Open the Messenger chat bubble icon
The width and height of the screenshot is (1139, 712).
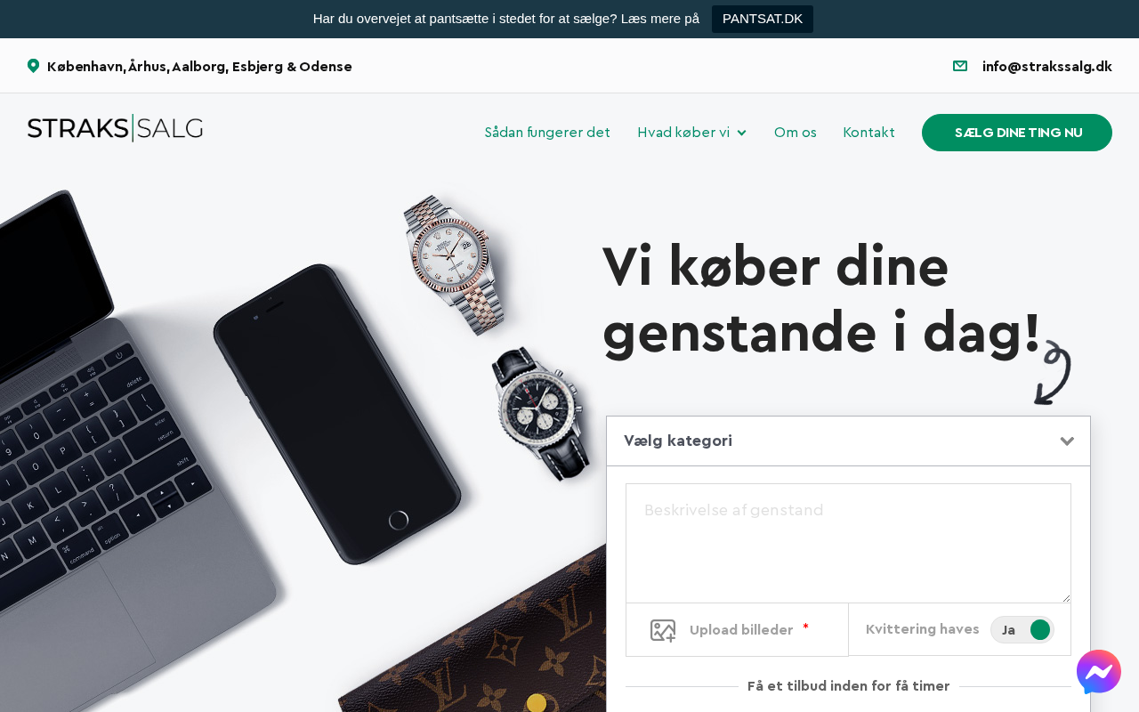[1099, 672]
